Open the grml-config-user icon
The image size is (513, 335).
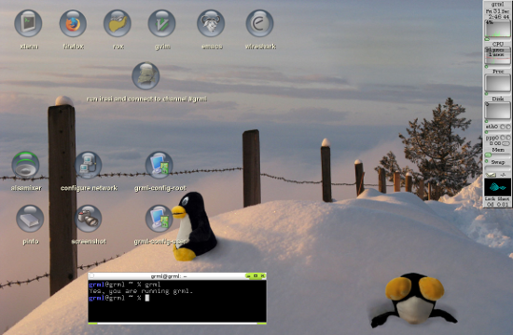click(x=159, y=219)
